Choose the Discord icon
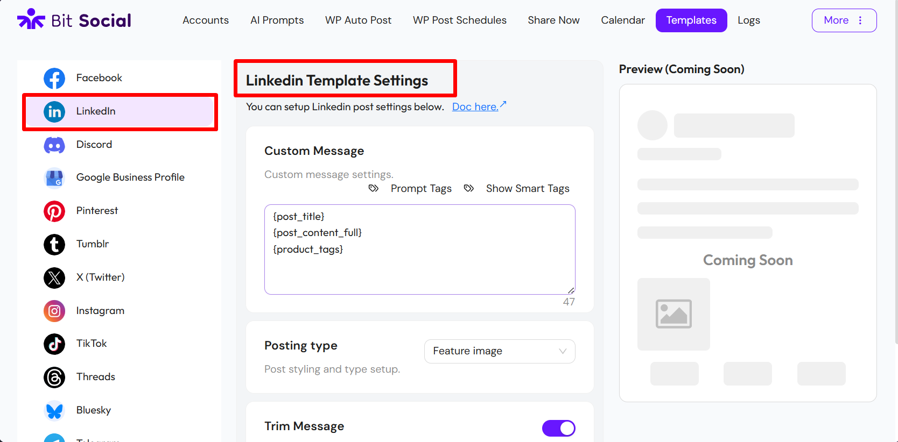This screenshot has height=442, width=898. point(54,145)
